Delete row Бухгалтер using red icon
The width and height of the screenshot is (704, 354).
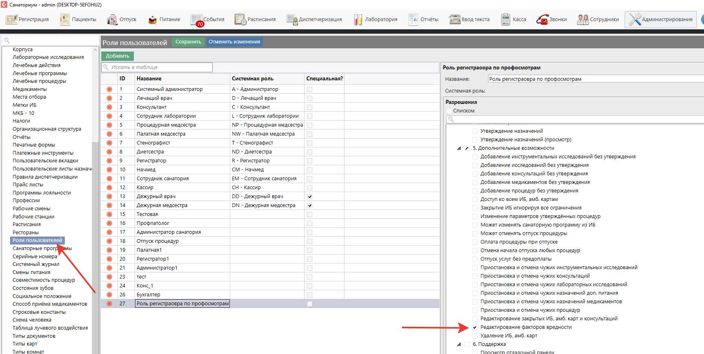(109, 295)
